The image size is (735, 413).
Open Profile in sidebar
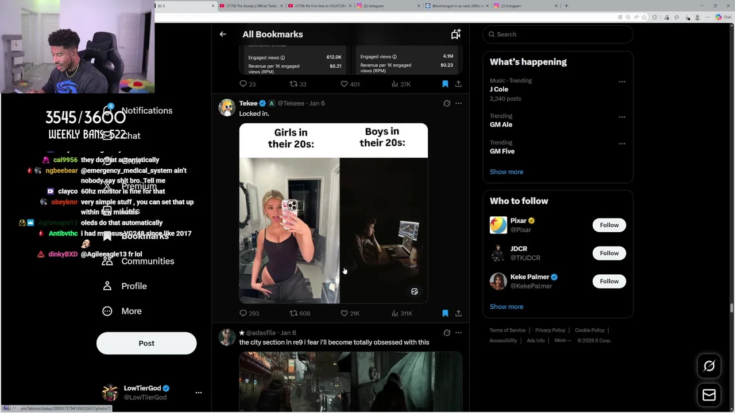[x=125, y=286]
